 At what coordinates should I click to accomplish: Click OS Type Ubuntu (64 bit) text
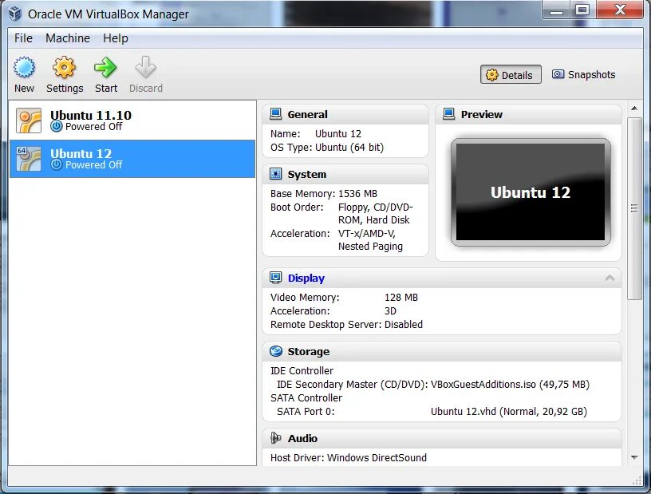[327, 148]
